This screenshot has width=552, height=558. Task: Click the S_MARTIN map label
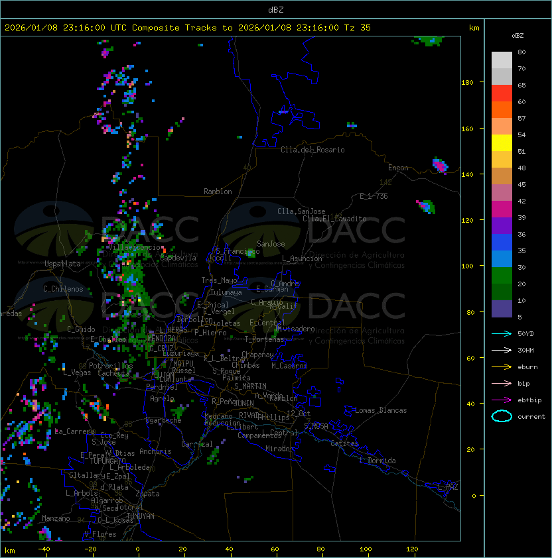(250, 386)
